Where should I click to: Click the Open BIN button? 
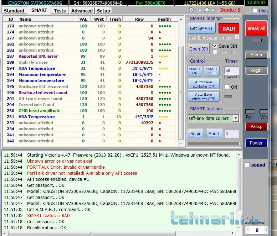pos(199,49)
